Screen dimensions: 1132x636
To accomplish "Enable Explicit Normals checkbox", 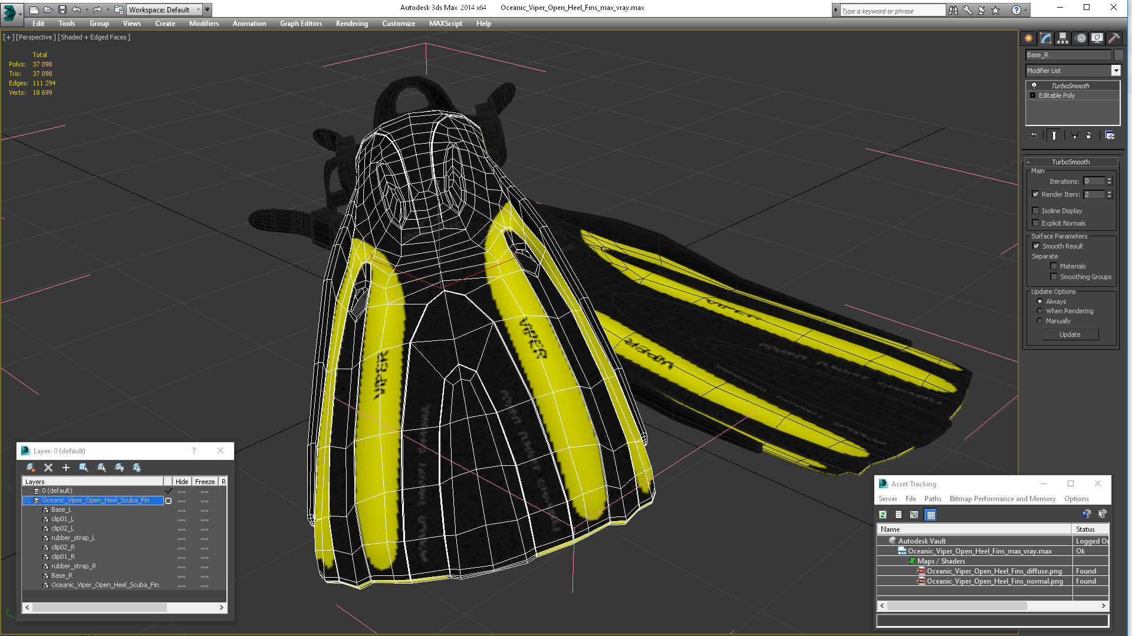I will (1036, 223).
